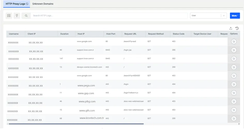Open options for www.gap.com row
Viewport: 244px width, 140px height.
click(234, 93)
